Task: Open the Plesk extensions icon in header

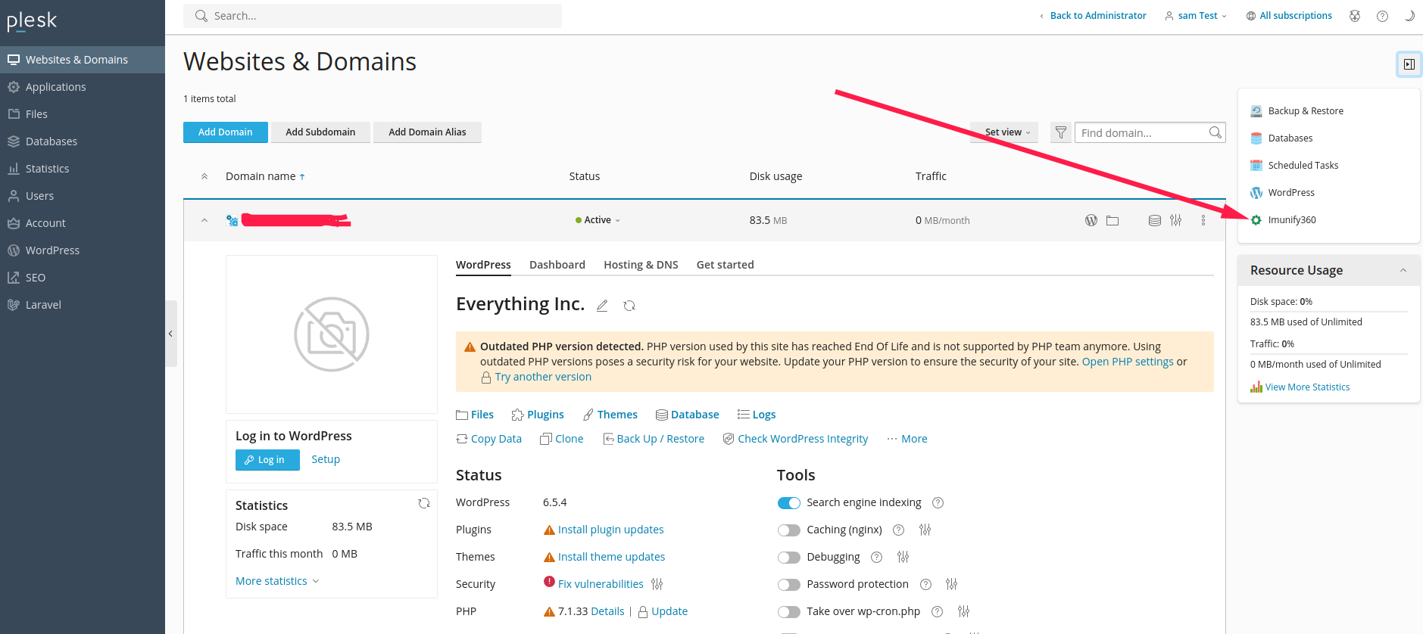Action: (1355, 16)
